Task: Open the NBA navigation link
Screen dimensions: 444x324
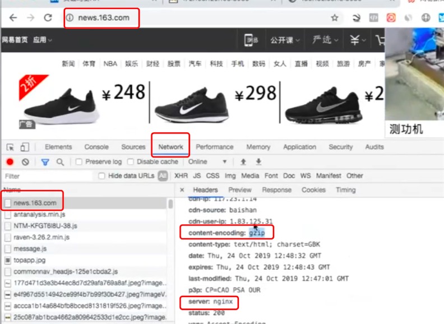Action: (110, 64)
